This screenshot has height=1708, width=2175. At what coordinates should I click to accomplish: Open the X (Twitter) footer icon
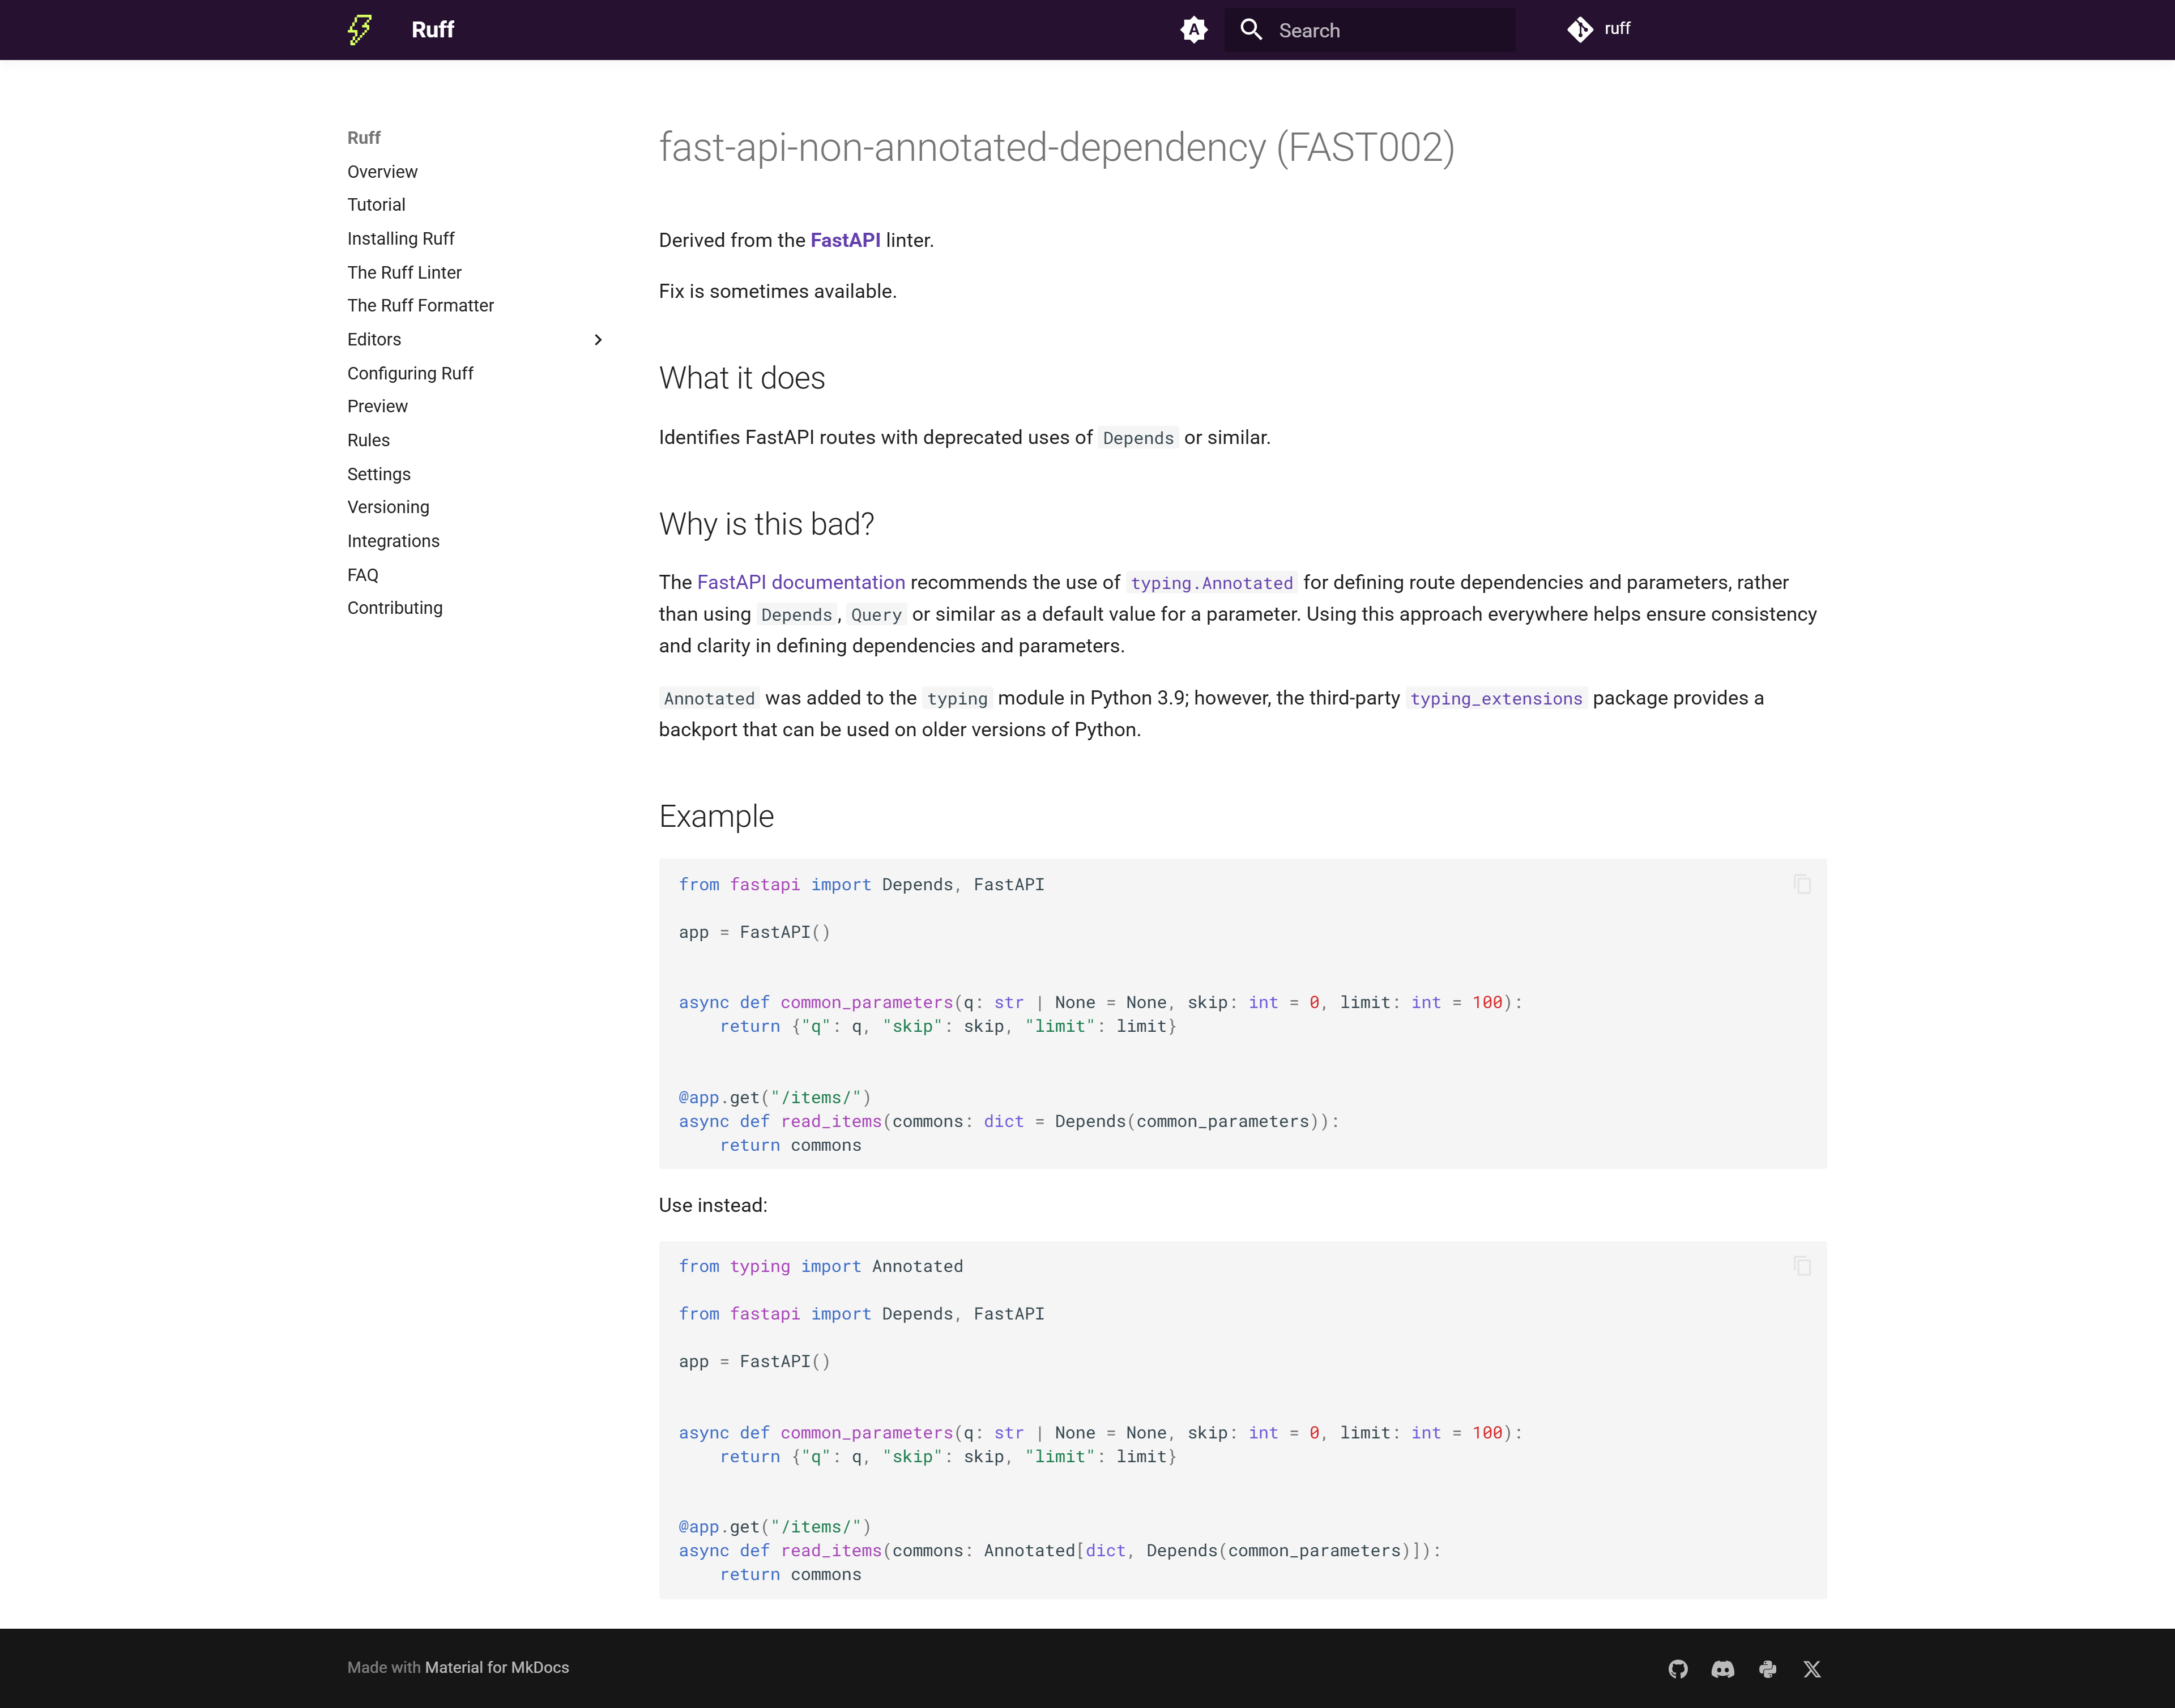tap(1812, 1669)
